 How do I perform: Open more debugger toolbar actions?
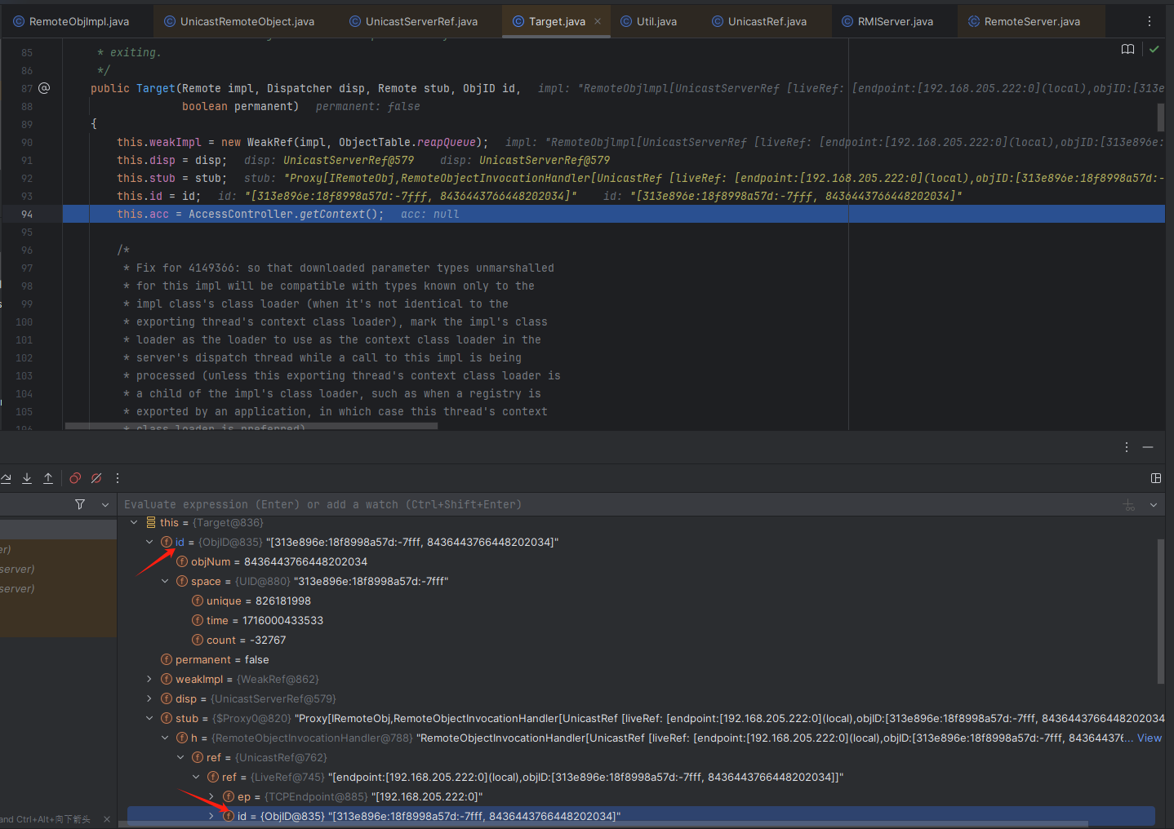tap(118, 478)
